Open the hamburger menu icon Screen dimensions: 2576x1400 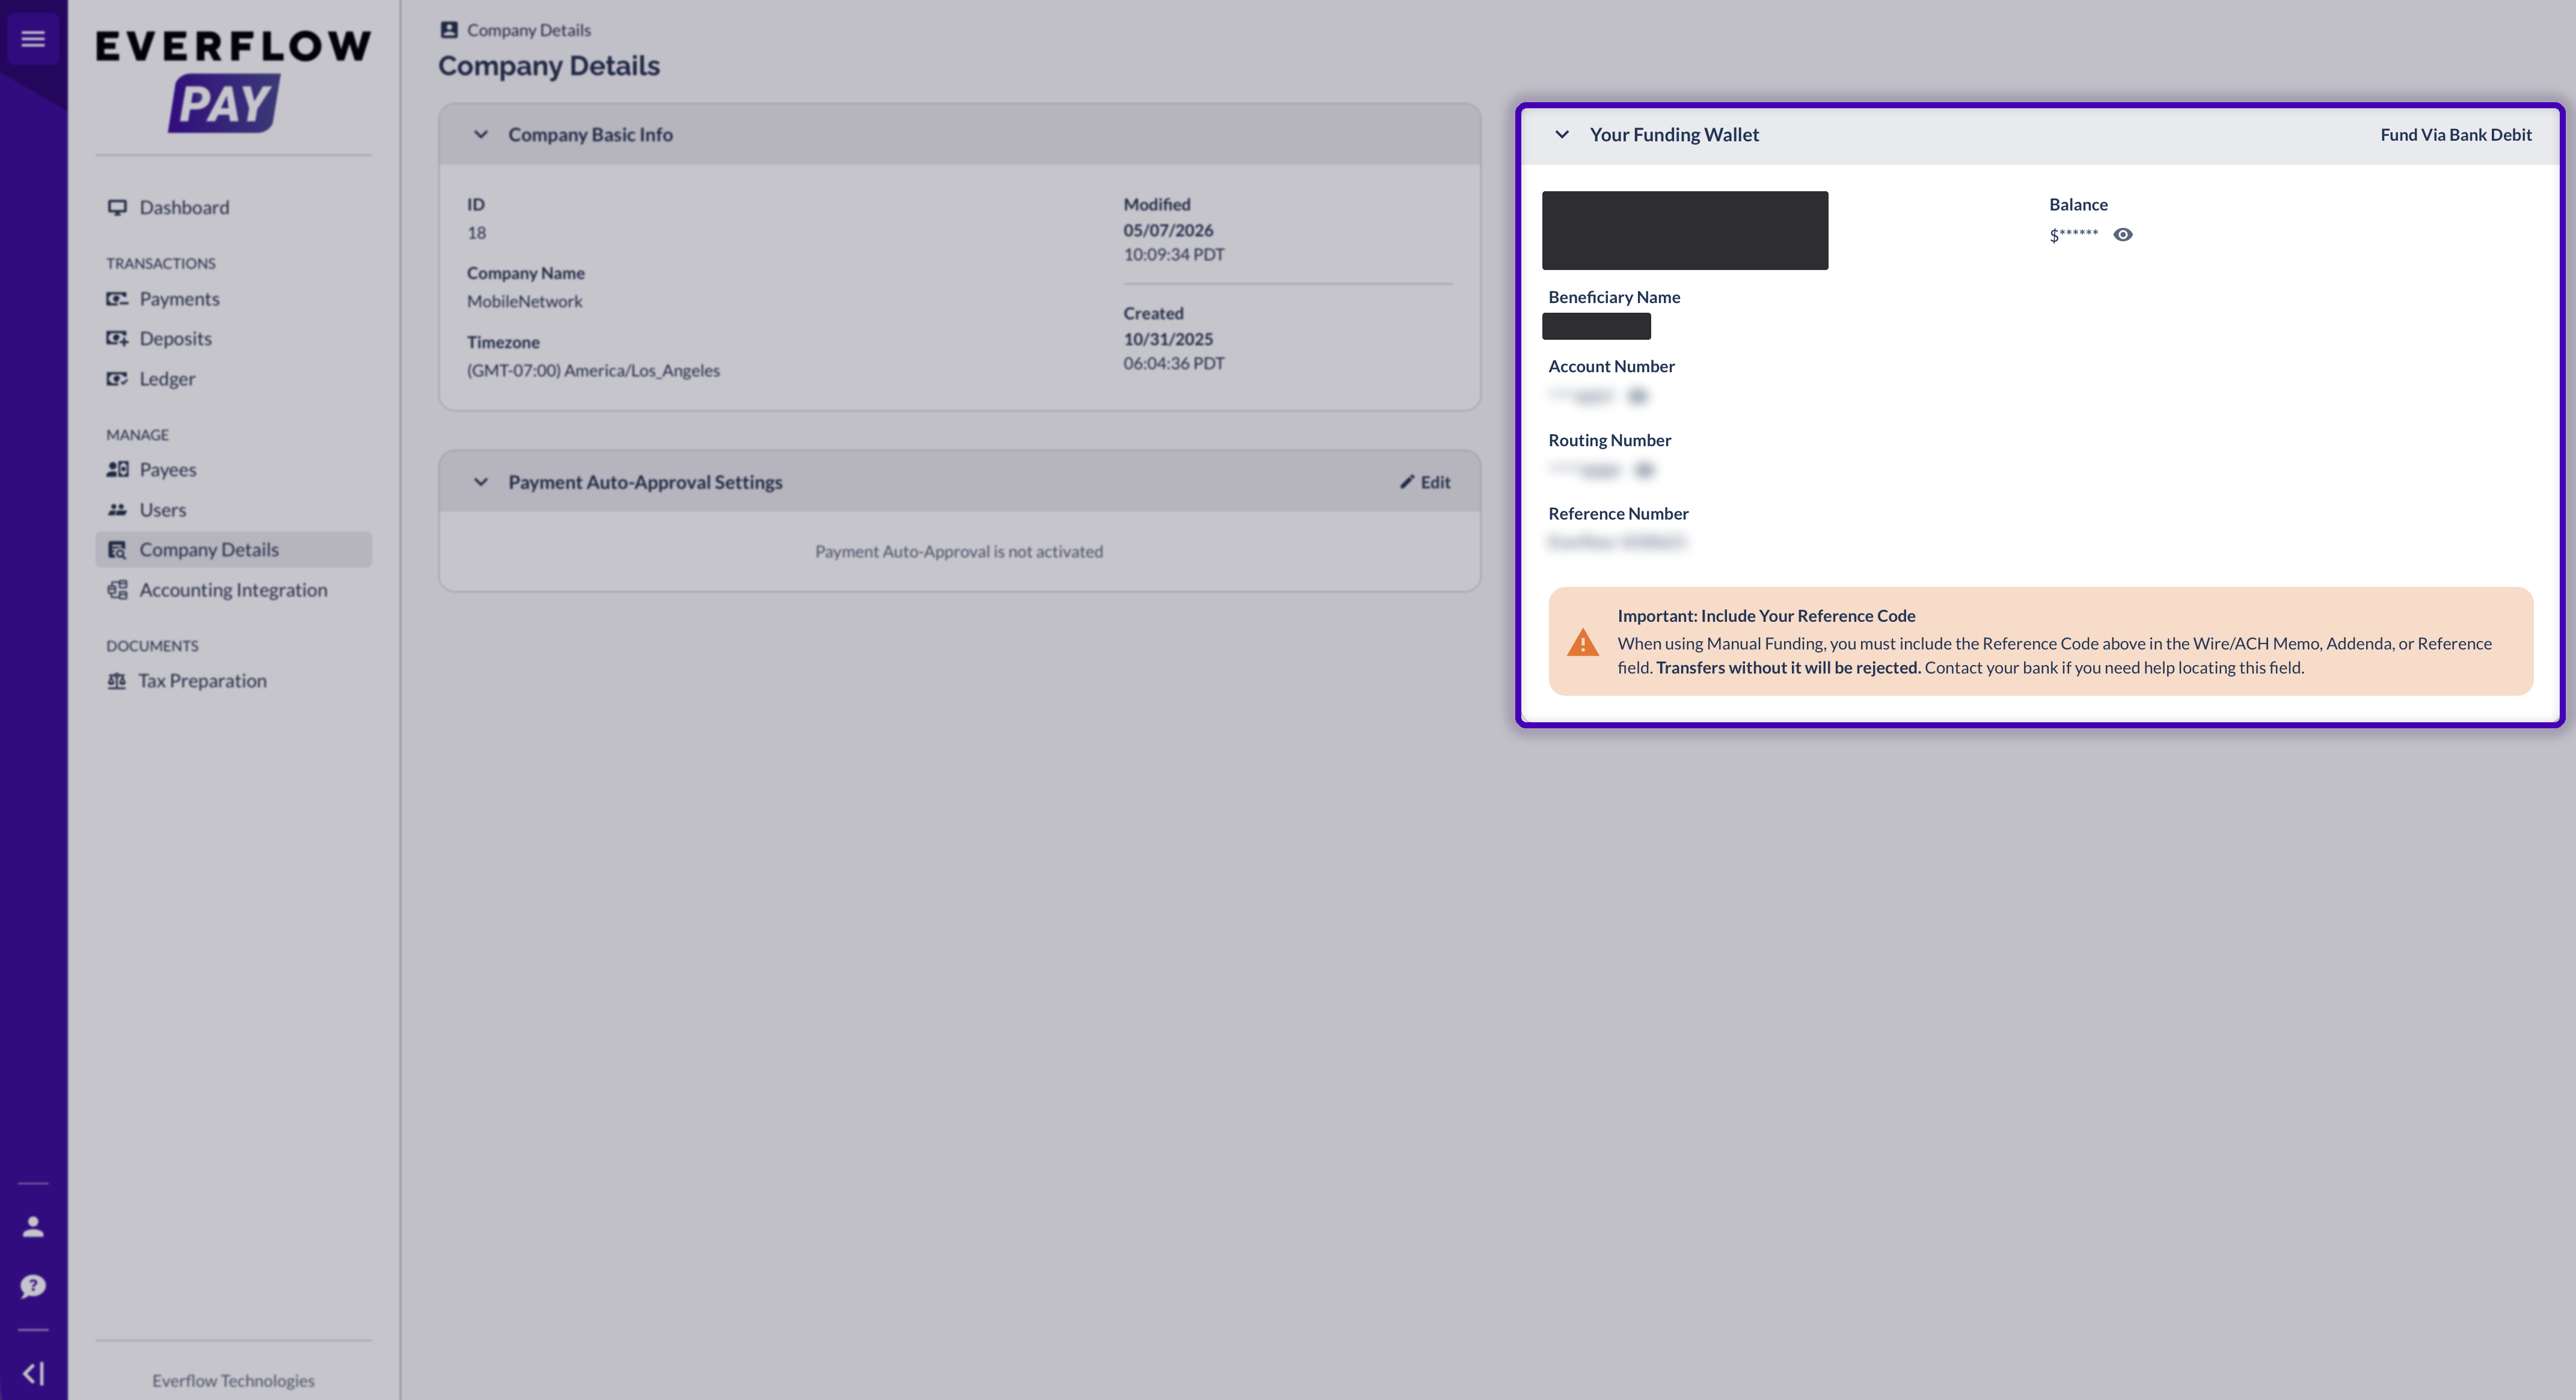coord(33,39)
